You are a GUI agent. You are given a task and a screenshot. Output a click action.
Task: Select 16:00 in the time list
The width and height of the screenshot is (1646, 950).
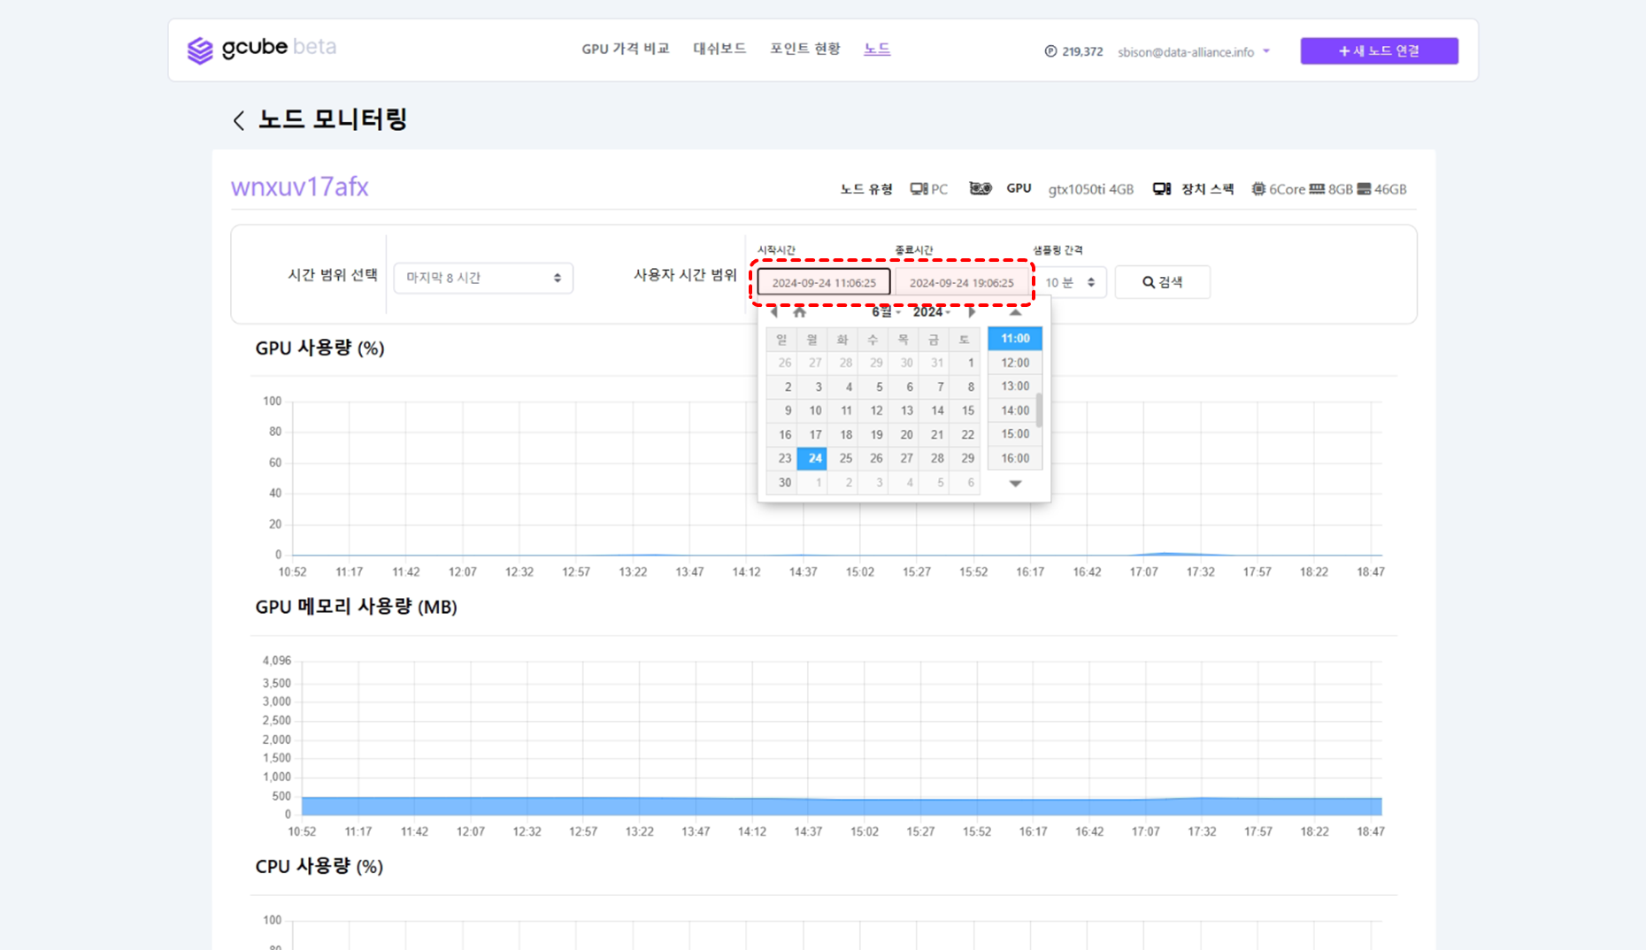tap(1015, 458)
